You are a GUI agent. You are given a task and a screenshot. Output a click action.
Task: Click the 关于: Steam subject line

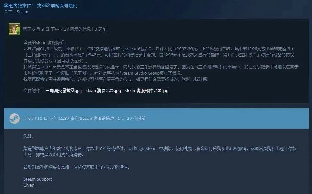[x=16, y=12]
